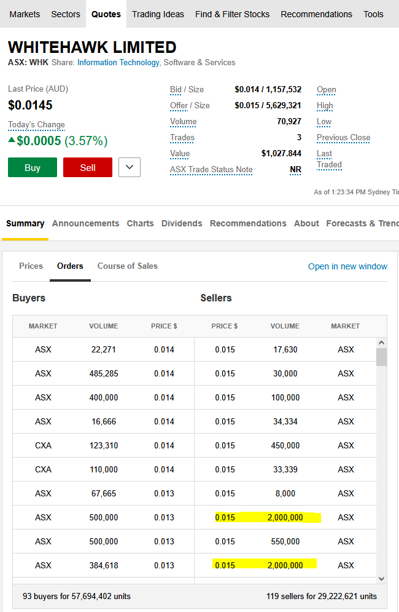Click 119 sellers for 29,222,621 units
Image resolution: width=399 pixels, height=612 pixels.
[322, 597]
